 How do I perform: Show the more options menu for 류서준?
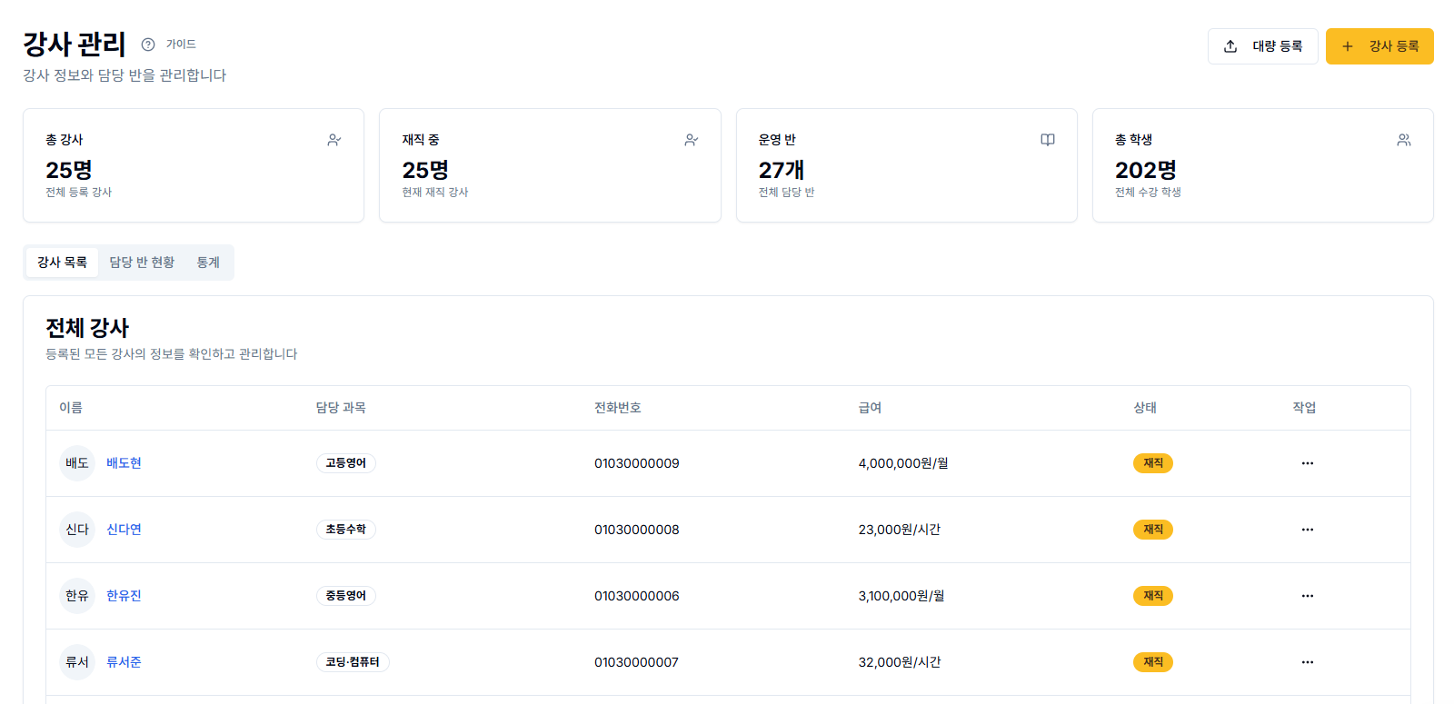(x=1307, y=662)
